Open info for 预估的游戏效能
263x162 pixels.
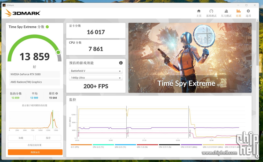point(121,63)
